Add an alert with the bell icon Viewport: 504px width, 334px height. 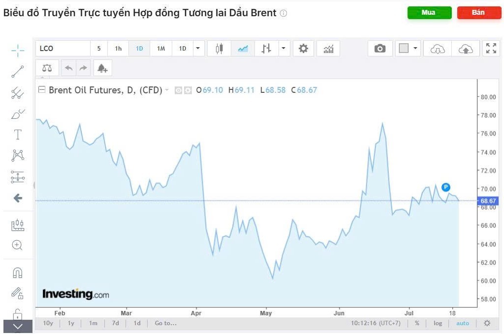(102, 68)
